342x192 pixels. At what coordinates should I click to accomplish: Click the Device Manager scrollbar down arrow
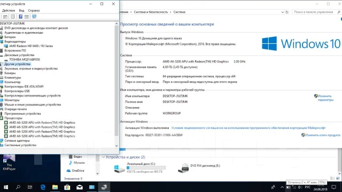(116, 146)
